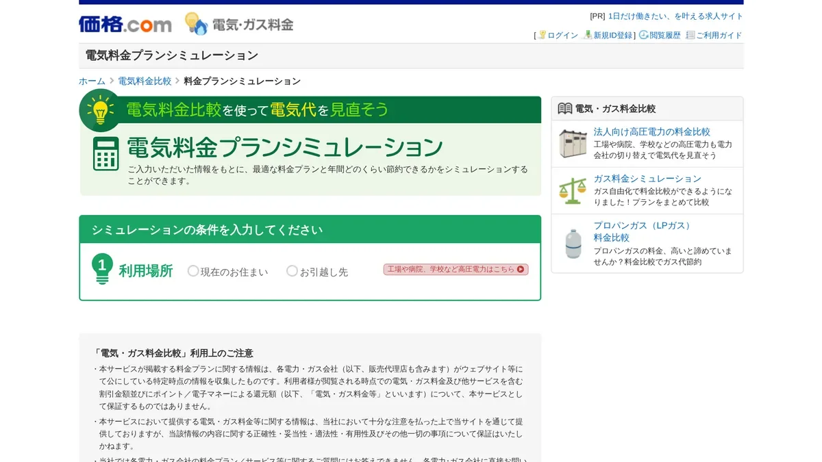Screen dimensions: 822x462
Task: Open ガス料金シミュレーション link
Action: [647, 179]
